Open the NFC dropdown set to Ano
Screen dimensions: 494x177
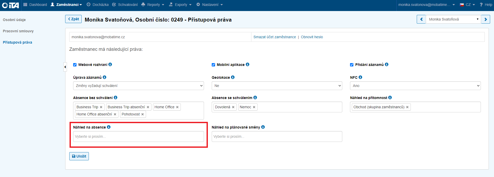[415, 86]
